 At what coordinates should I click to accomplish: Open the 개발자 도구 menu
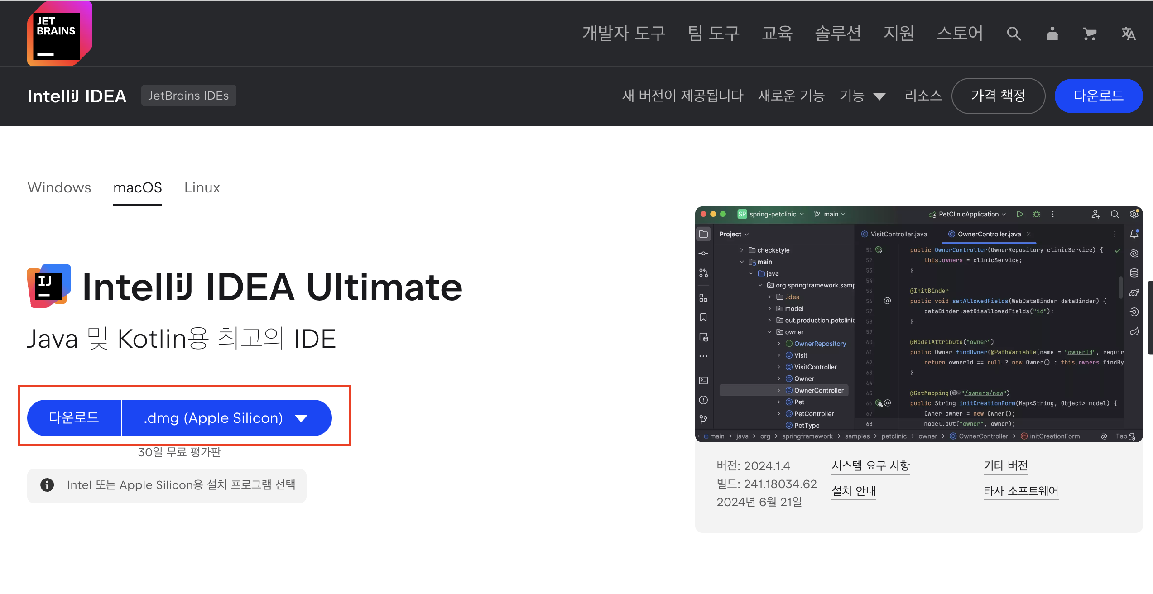[x=624, y=34]
